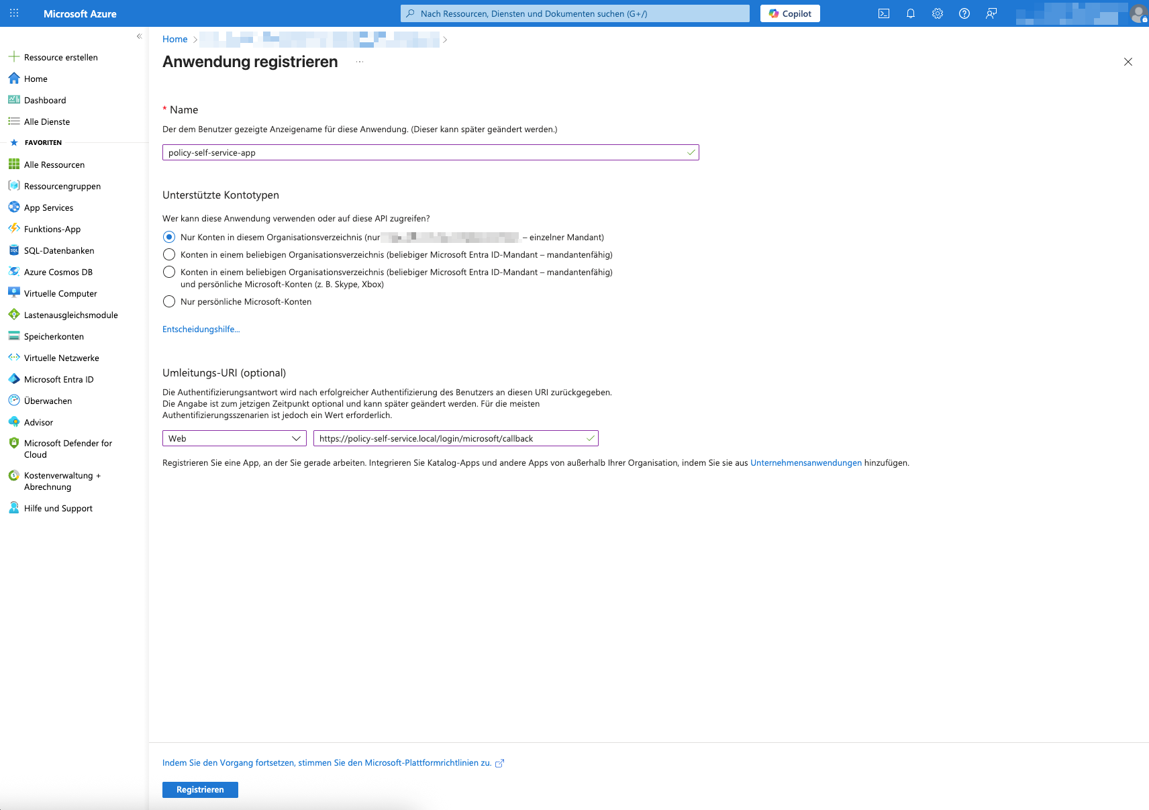Open Kostenverwaltung + Abrechnung
Screen dimensions: 1149x810
tap(62, 480)
